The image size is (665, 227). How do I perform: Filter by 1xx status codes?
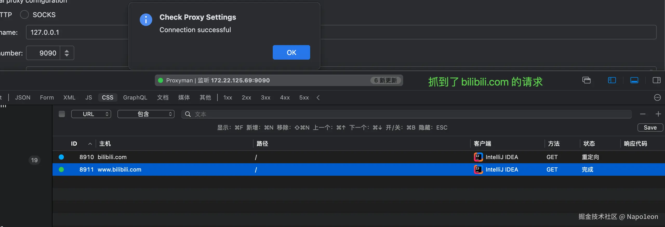(228, 97)
